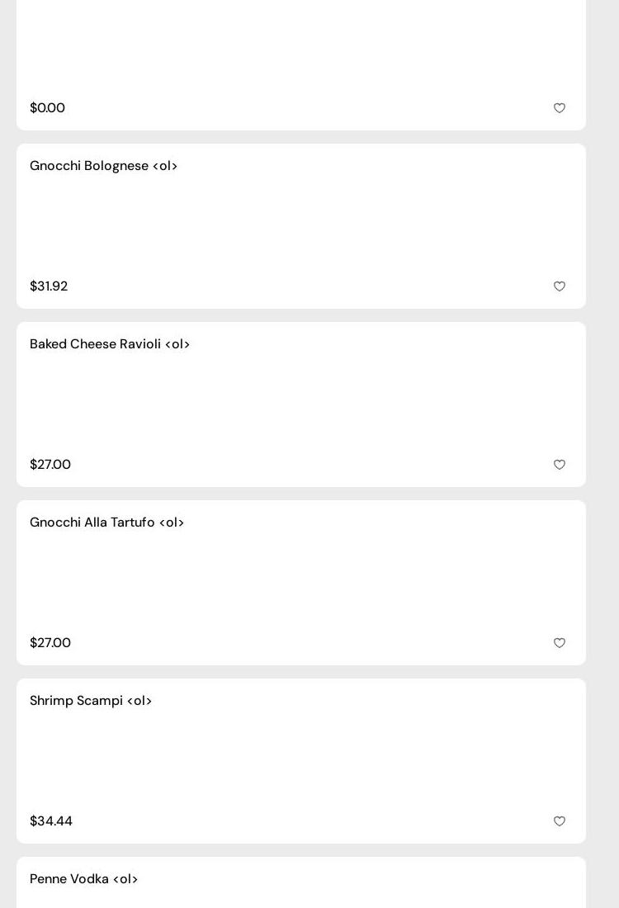Favorite the Baked Cheese Ravioli dish
This screenshot has height=908, width=619.
pos(560,465)
